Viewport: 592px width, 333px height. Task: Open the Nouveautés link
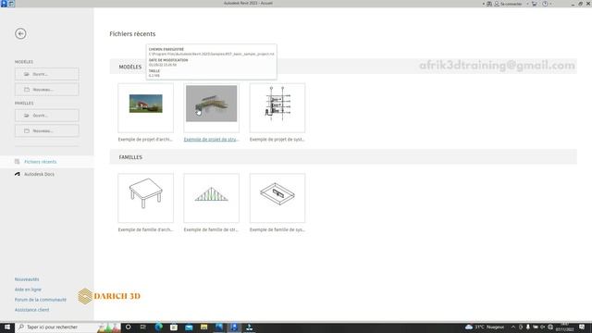click(27, 279)
